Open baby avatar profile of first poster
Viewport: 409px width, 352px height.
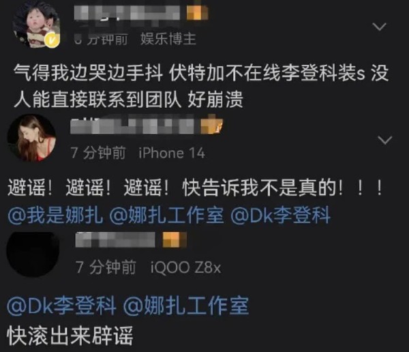click(36, 25)
